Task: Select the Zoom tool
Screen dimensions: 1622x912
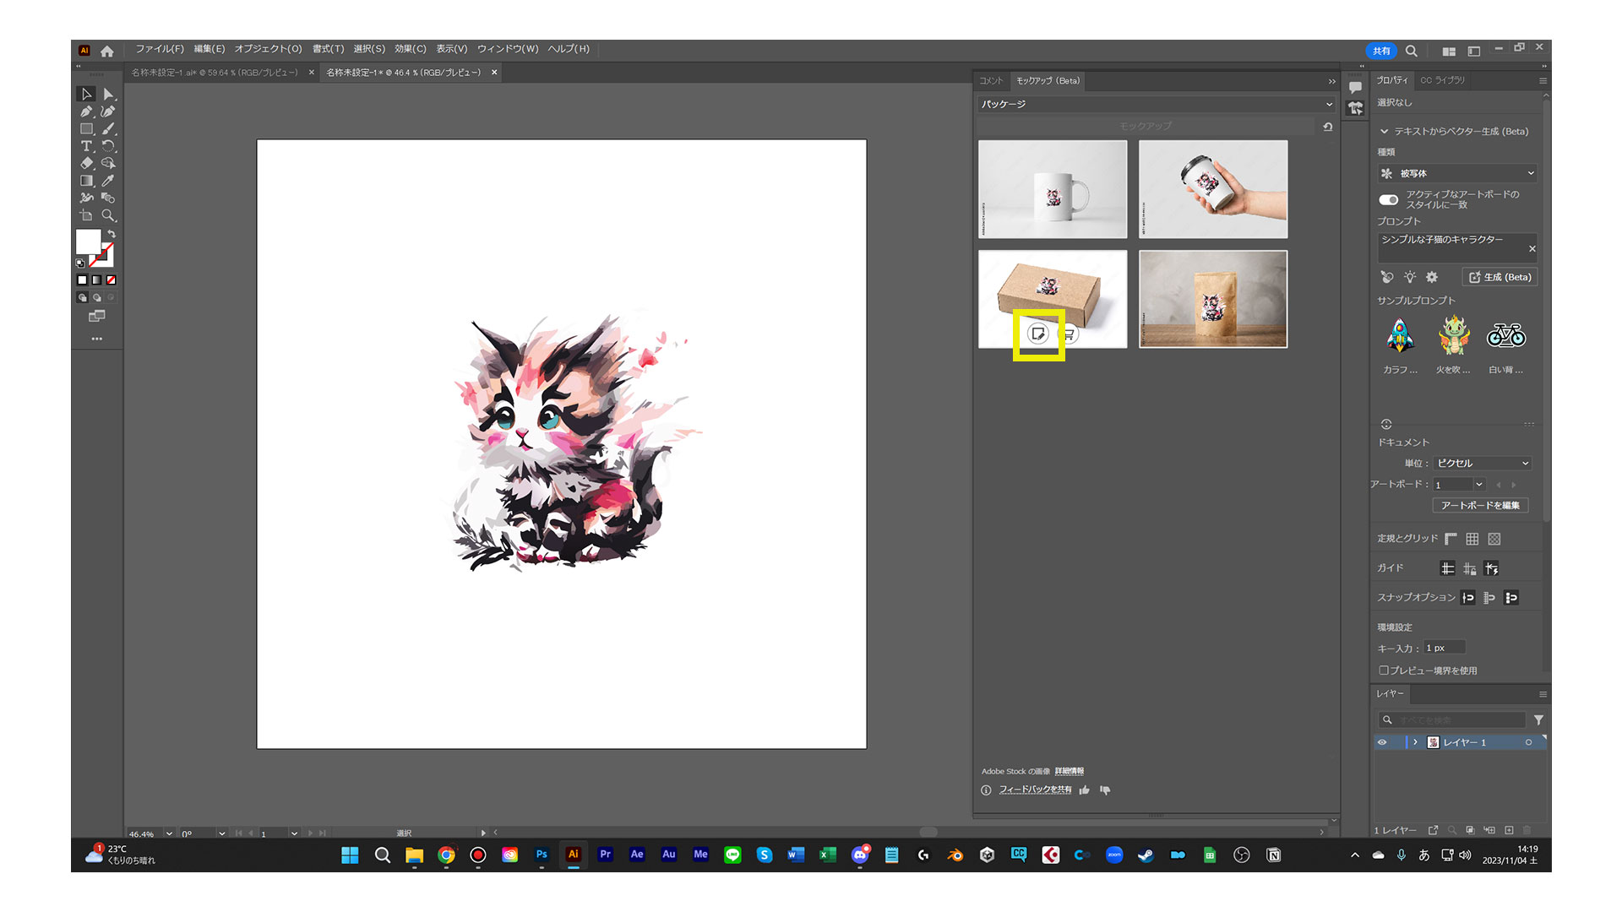Action: [x=108, y=215]
